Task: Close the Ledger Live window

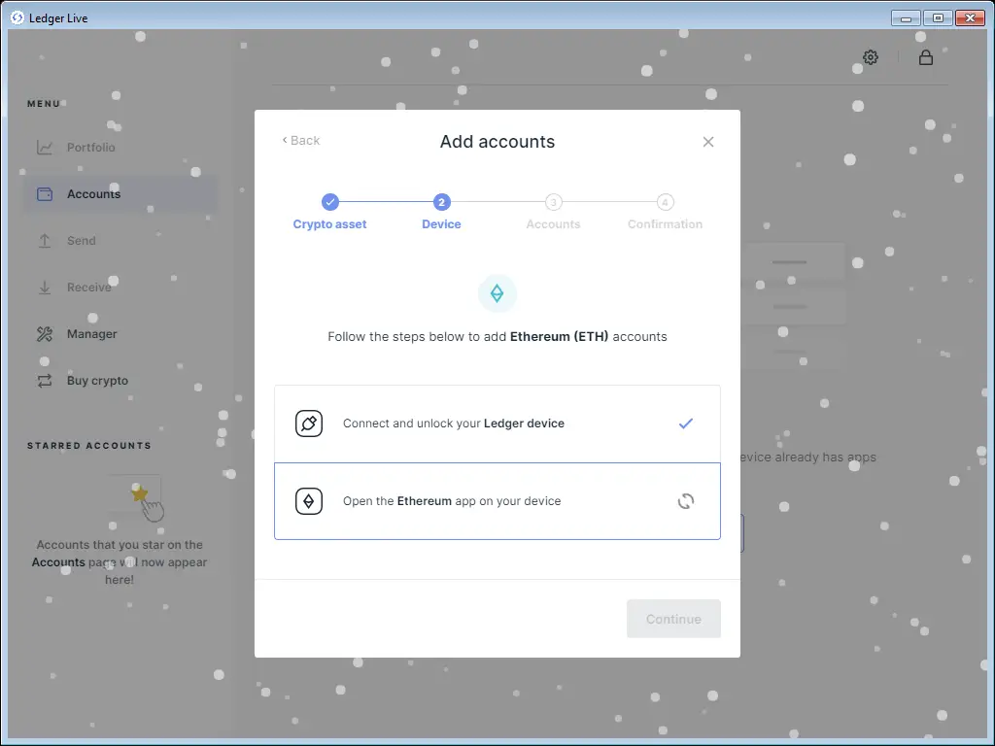Action: click(x=970, y=17)
